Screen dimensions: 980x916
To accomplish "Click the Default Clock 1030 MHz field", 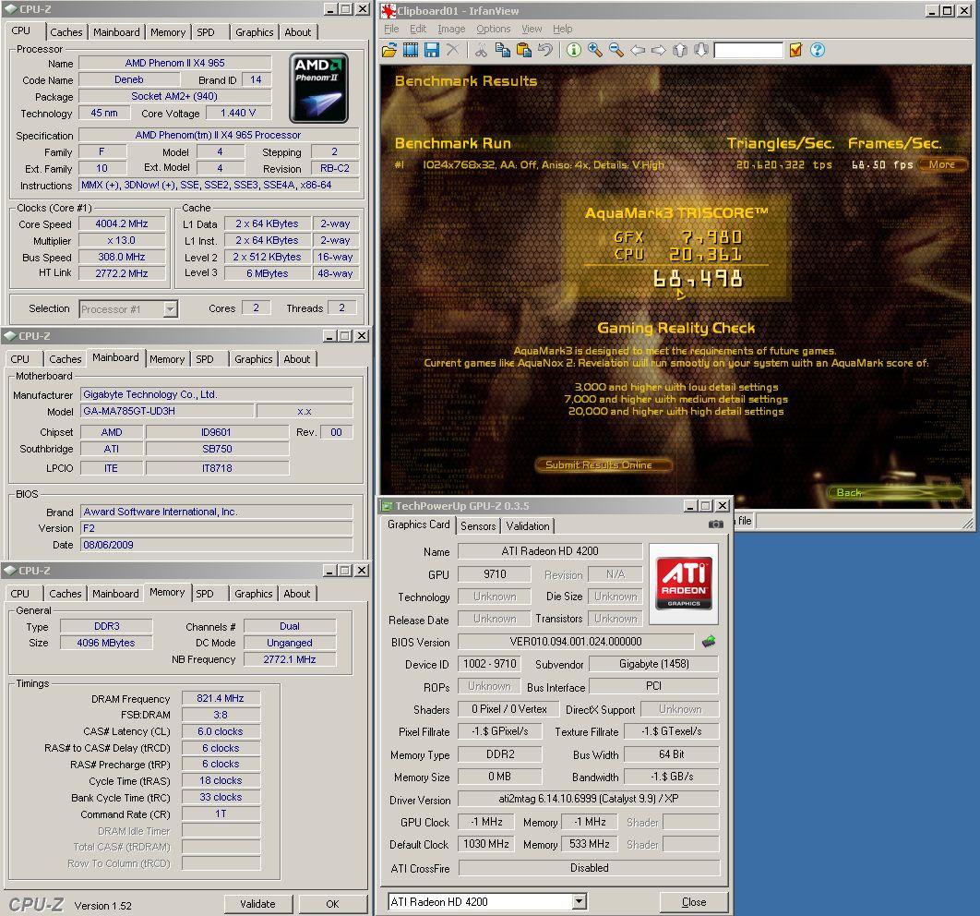I will tap(486, 844).
